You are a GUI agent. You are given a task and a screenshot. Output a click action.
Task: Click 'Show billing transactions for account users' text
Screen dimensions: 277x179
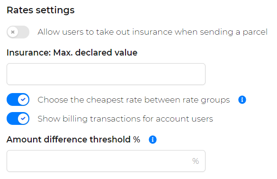point(125,119)
